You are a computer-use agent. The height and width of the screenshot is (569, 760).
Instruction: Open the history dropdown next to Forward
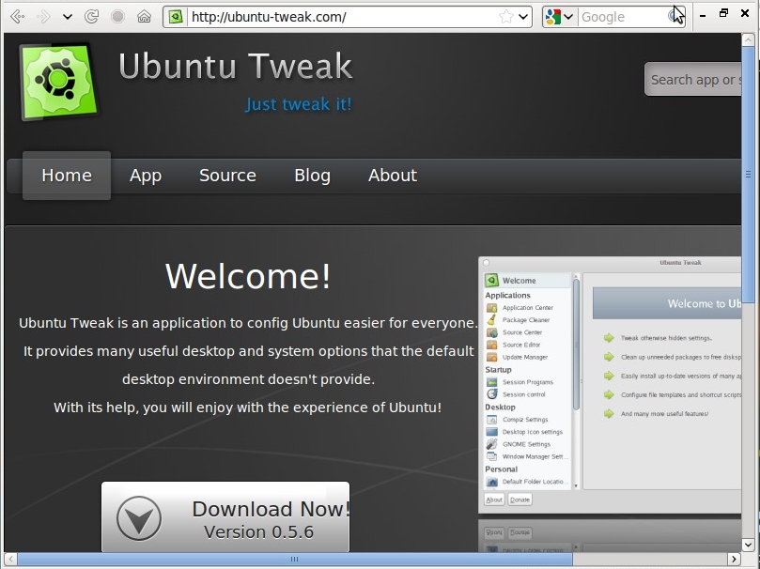click(x=68, y=17)
